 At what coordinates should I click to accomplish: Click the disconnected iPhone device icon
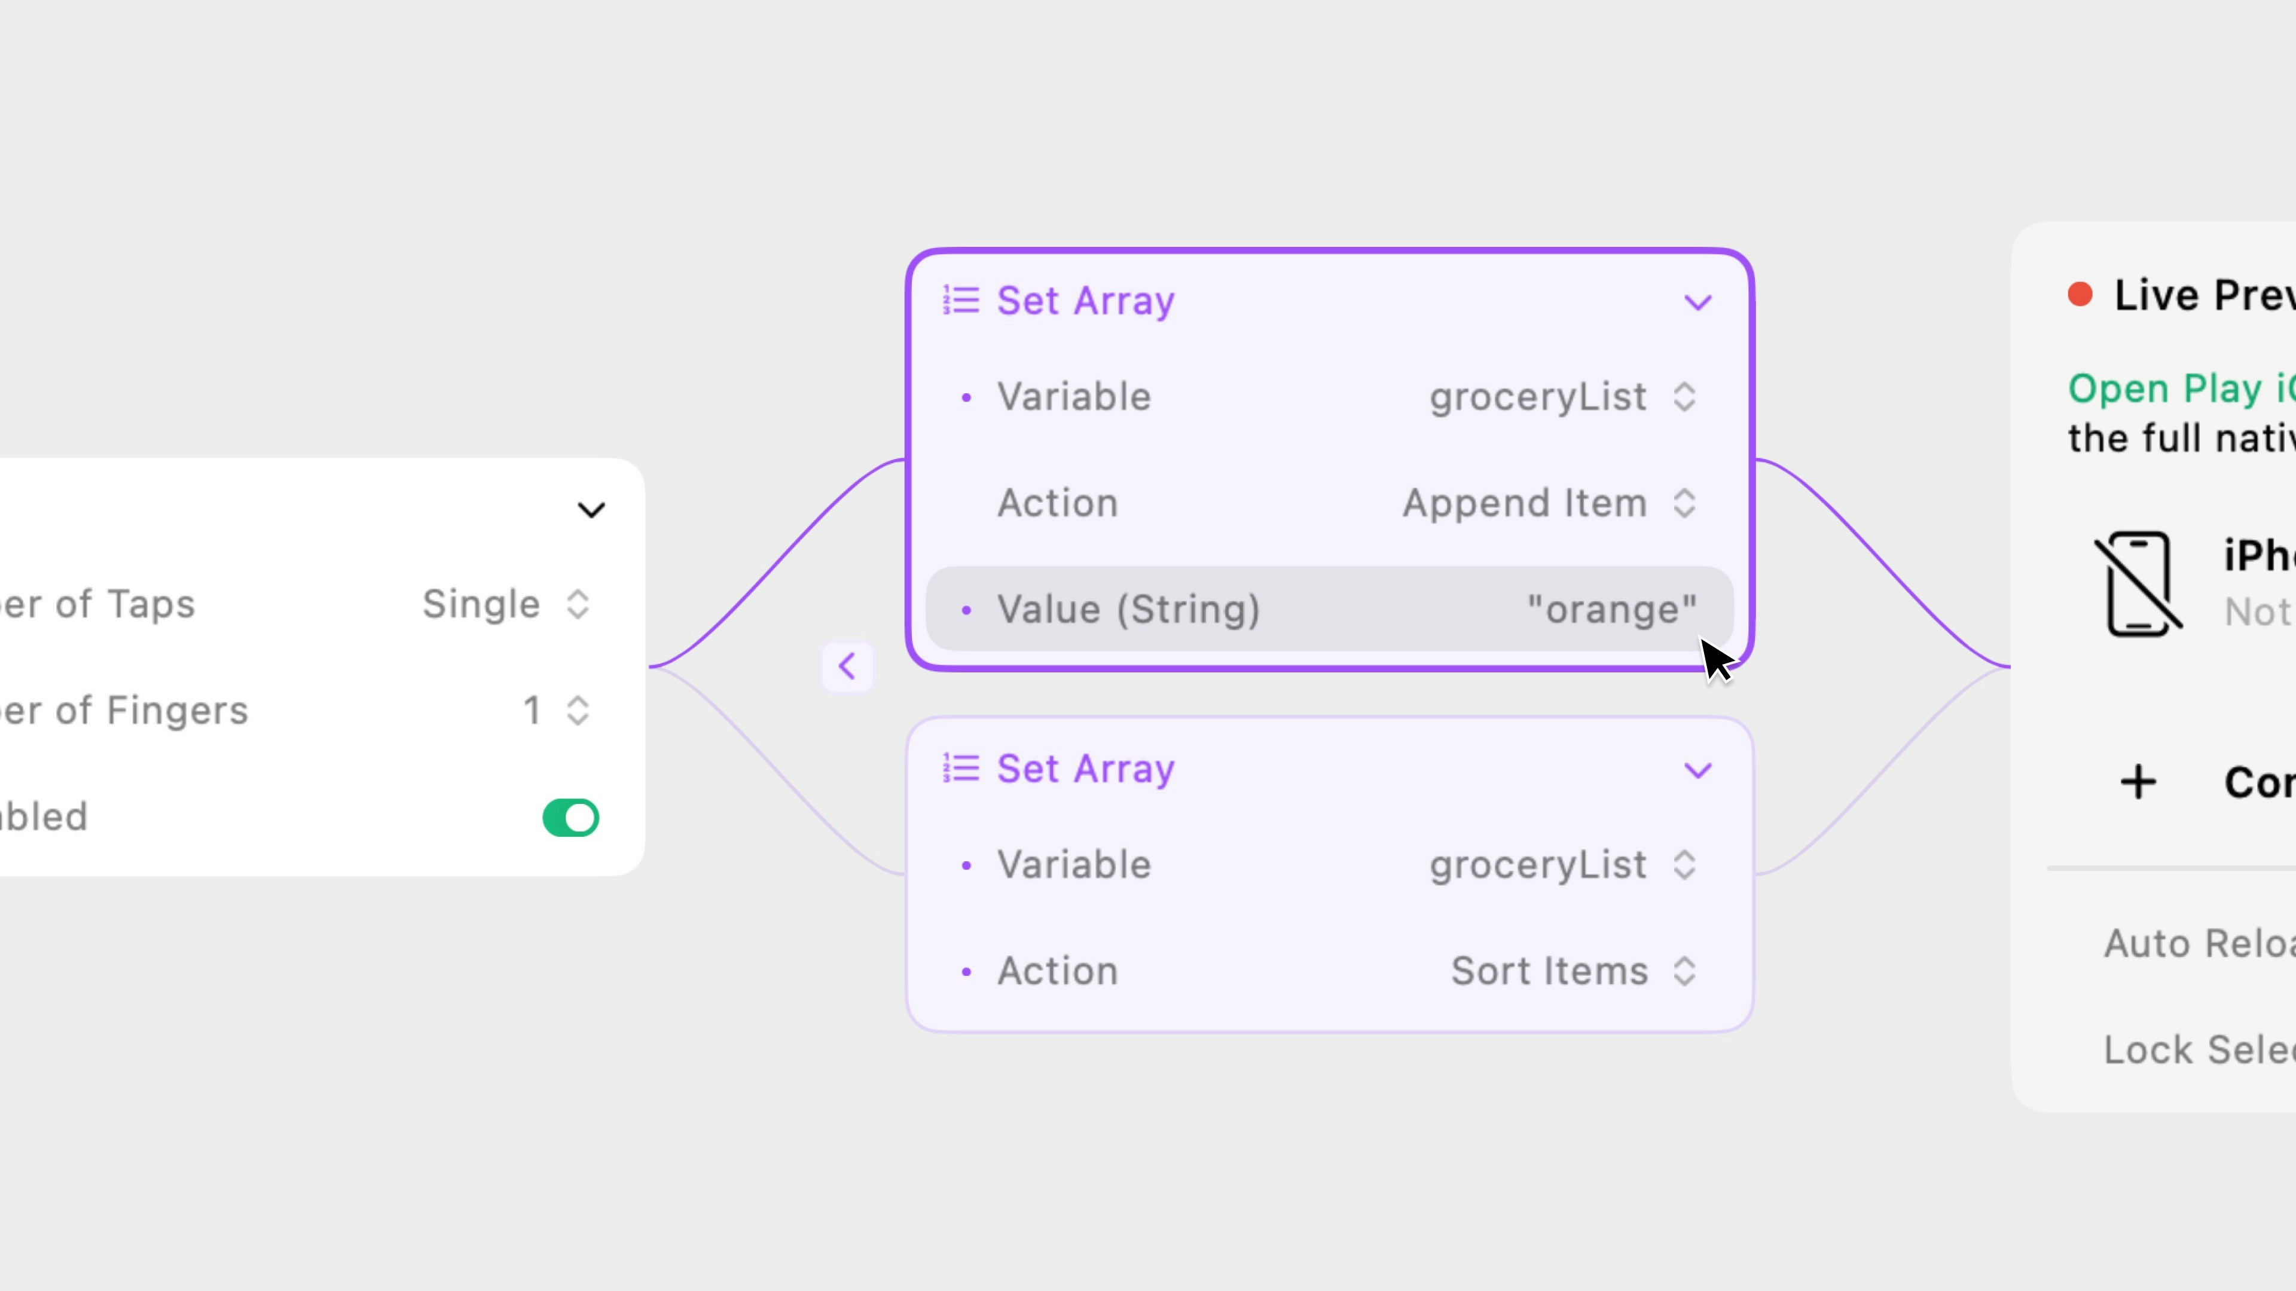pos(2138,583)
